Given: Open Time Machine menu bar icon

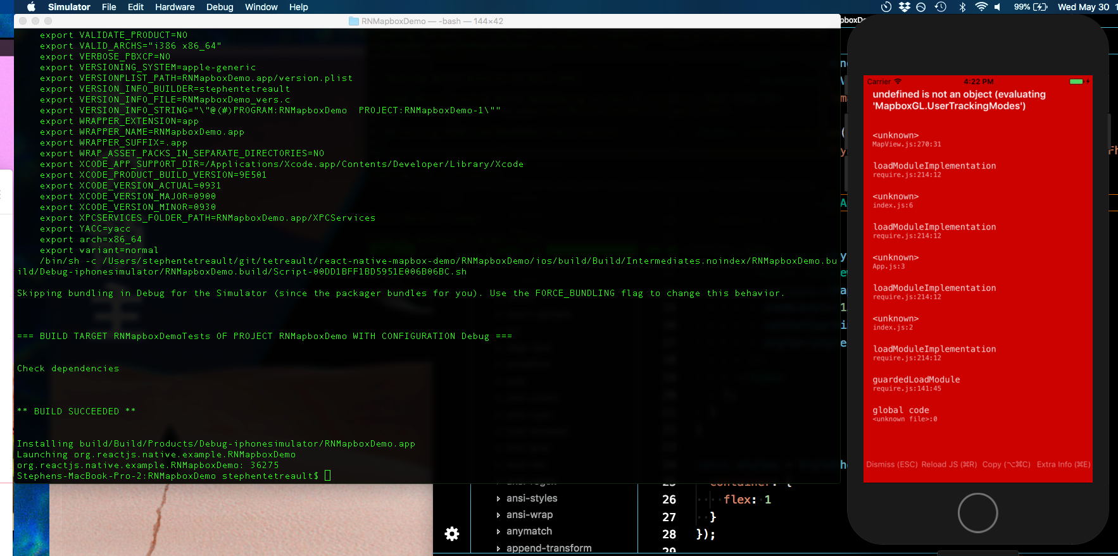Looking at the screenshot, I should pyautogui.click(x=941, y=7).
